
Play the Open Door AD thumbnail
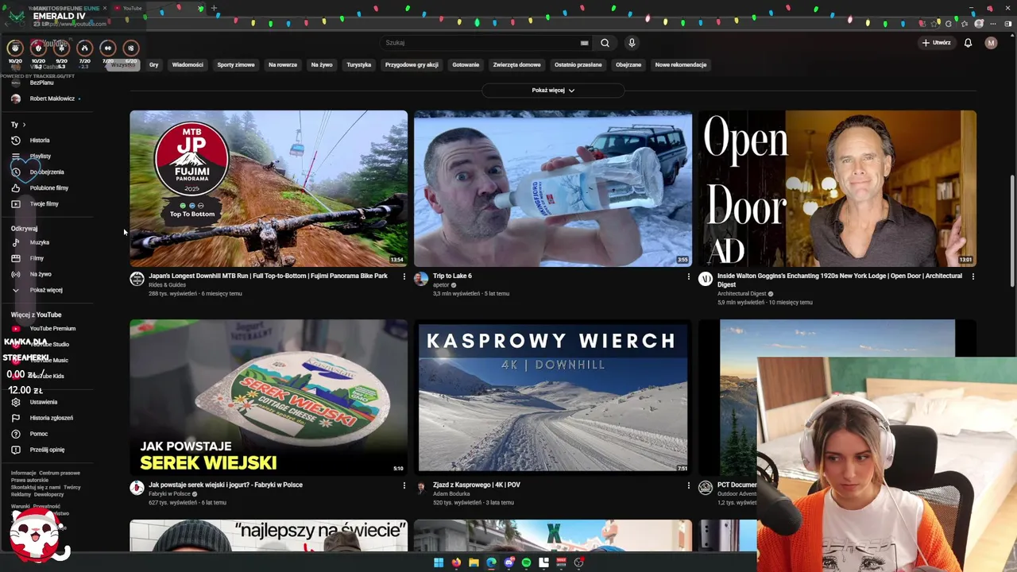click(x=837, y=188)
